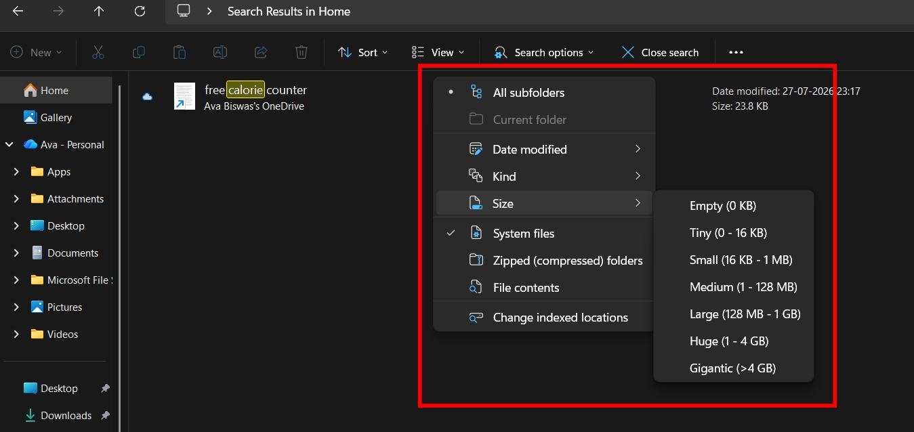Screen dimensions: 914x432
Task: Click the monitor icon in address bar
Action: tap(183, 11)
